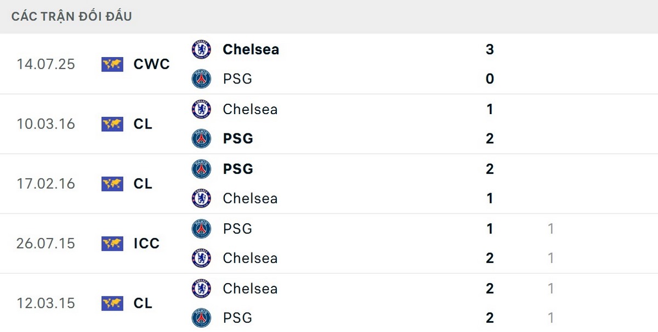Screen dimensions: 658x332
Task: Select the PSG crest in the 14.07.25 row
Action: pos(202,78)
